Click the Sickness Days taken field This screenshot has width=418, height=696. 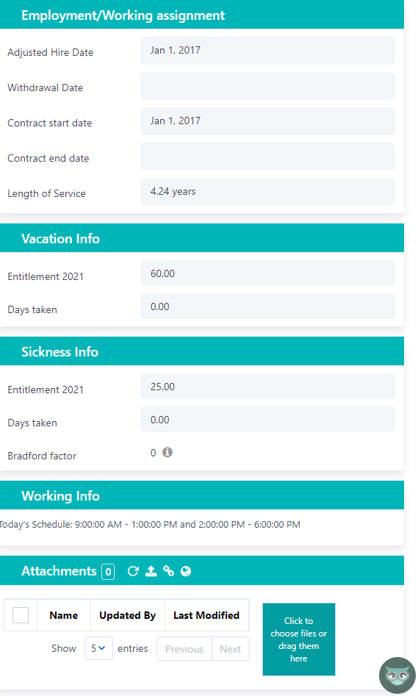[267, 420]
